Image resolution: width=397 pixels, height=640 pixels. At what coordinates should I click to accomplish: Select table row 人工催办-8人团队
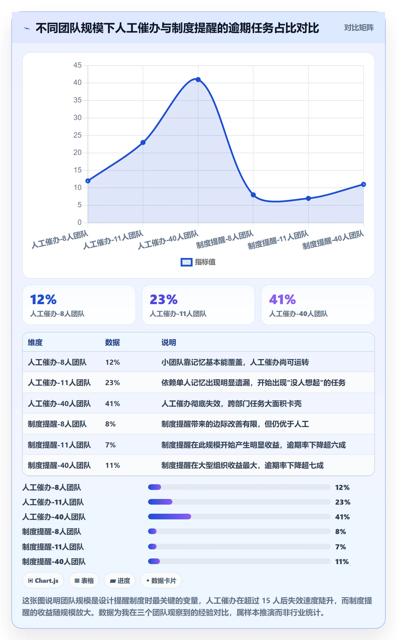point(198,362)
